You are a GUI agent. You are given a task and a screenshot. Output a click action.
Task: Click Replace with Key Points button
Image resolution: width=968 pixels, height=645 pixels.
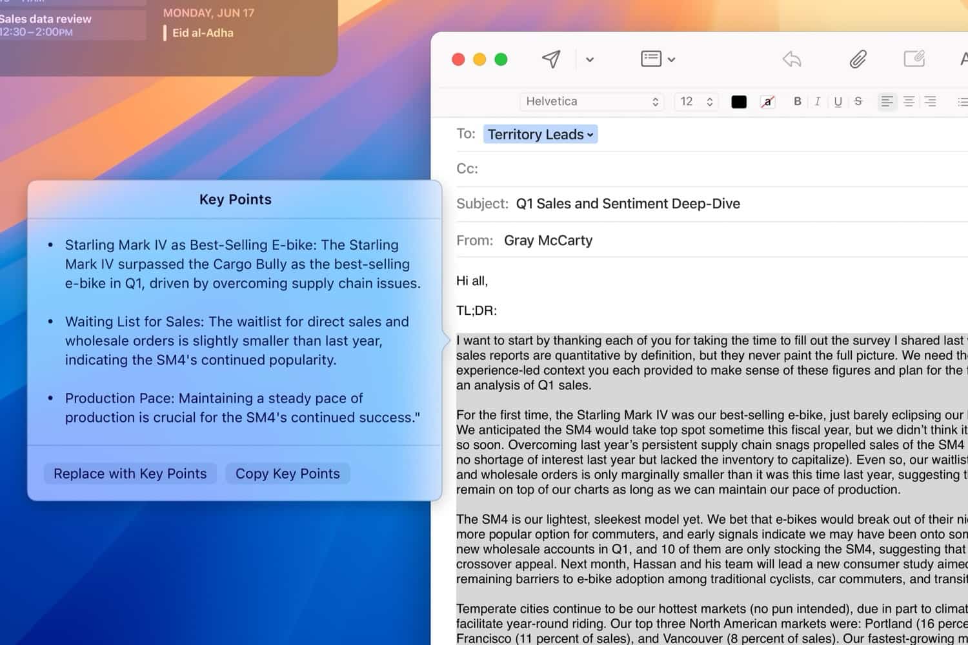(x=130, y=473)
